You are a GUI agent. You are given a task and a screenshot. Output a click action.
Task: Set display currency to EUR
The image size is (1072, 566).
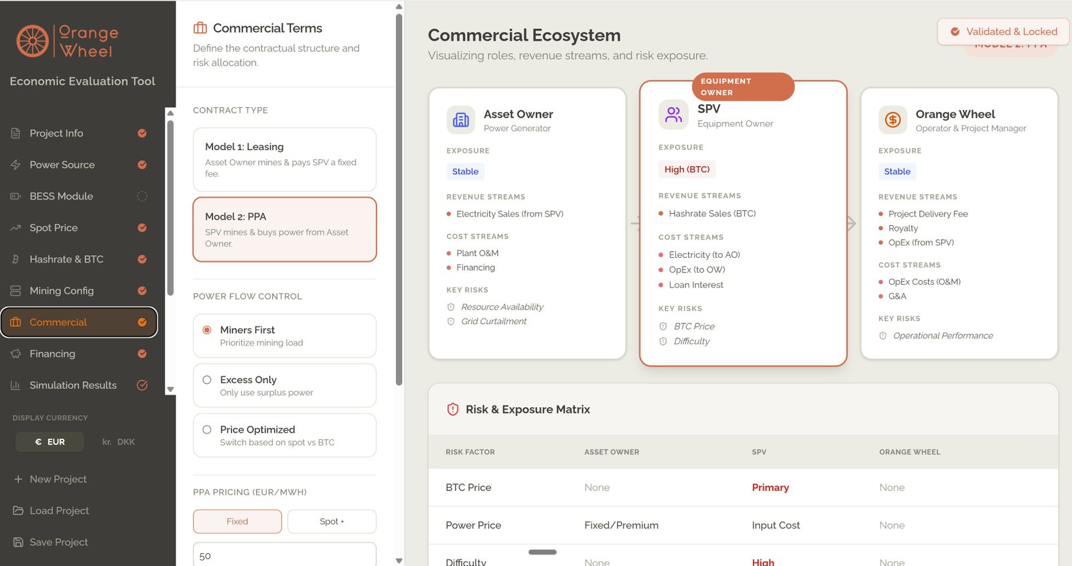pos(50,442)
